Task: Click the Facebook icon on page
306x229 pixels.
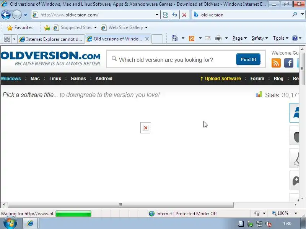Action: [x=289, y=63]
